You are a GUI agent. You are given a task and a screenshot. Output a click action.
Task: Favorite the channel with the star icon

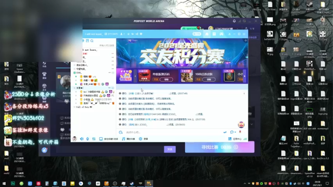pyautogui.click(x=128, y=34)
